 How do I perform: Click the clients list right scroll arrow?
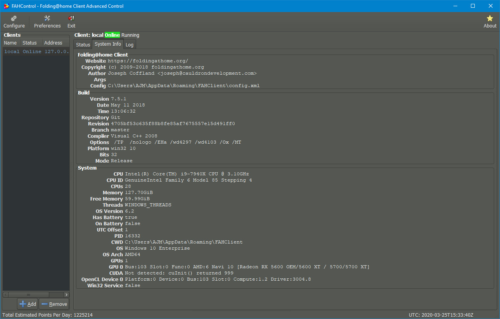[x=66, y=295]
